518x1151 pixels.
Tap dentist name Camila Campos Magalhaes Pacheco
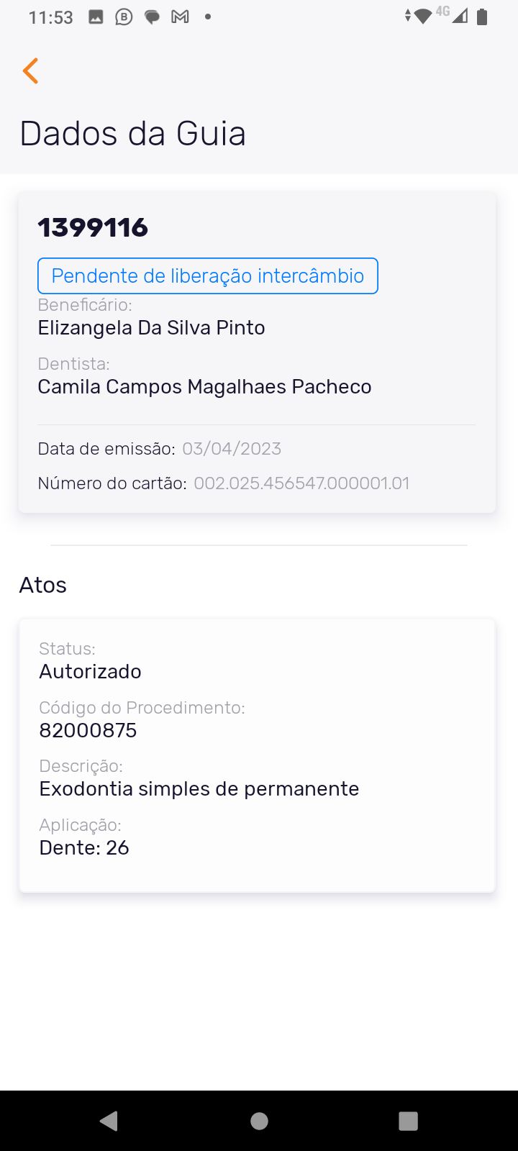204,387
